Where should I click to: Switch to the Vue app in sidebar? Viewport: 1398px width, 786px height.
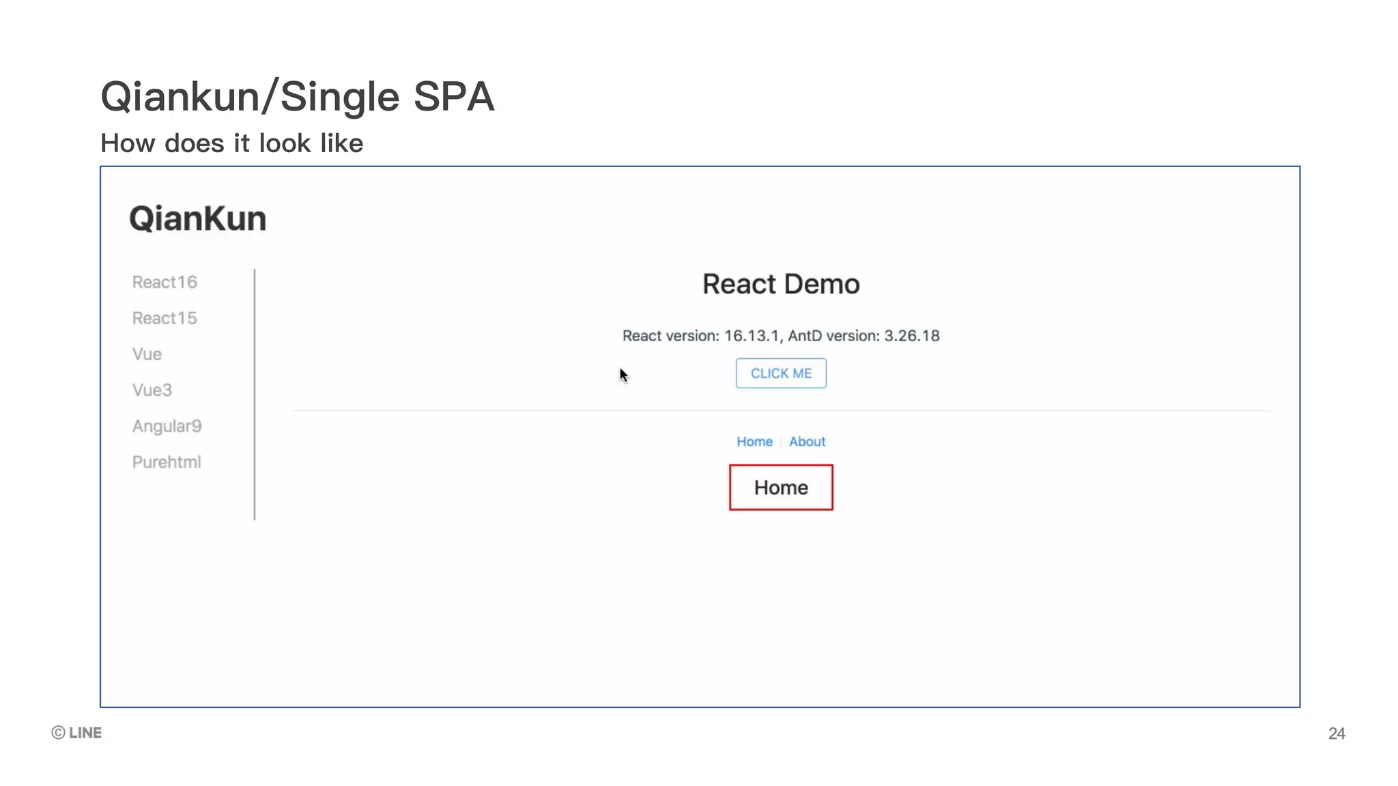147,354
